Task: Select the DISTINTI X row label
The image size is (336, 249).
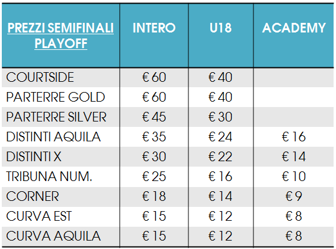Action: coord(34,157)
